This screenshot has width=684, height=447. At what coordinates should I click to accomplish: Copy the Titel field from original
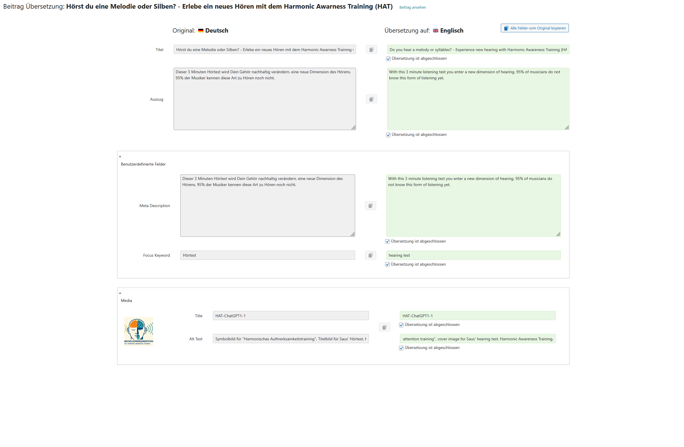(371, 50)
